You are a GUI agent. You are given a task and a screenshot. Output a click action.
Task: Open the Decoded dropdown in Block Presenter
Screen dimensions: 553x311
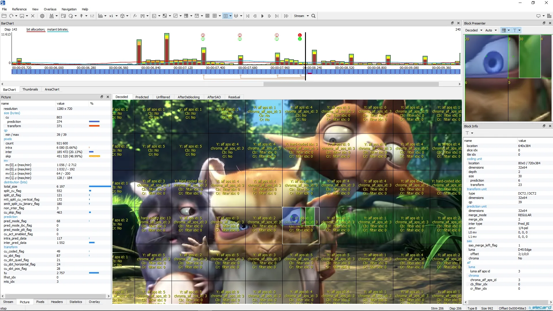[474, 30]
